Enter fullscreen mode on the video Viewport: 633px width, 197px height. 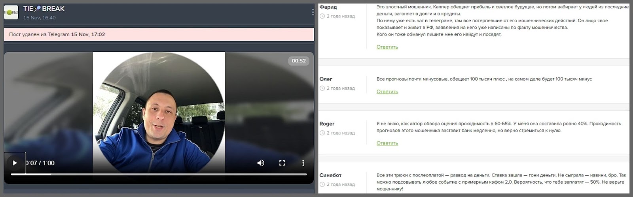pyautogui.click(x=282, y=163)
